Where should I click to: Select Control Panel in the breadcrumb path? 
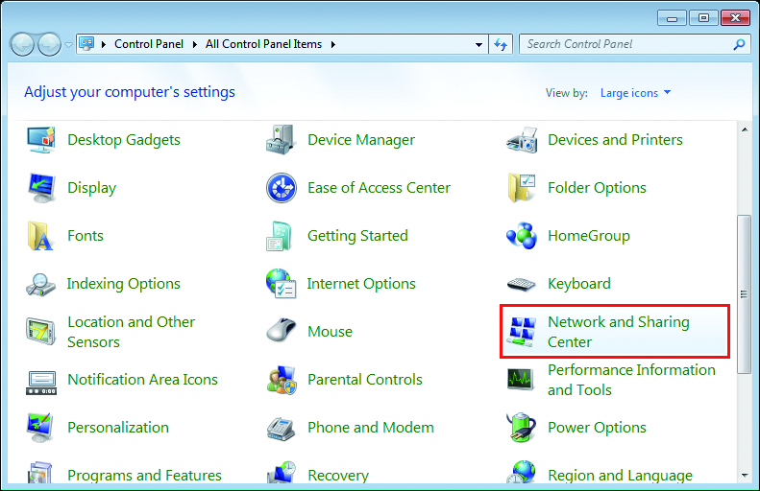coord(151,44)
